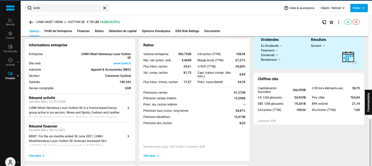Click the % RCP (TTM) value 24,60%
The height and width of the screenshot is (166, 372).
pos(240,66)
